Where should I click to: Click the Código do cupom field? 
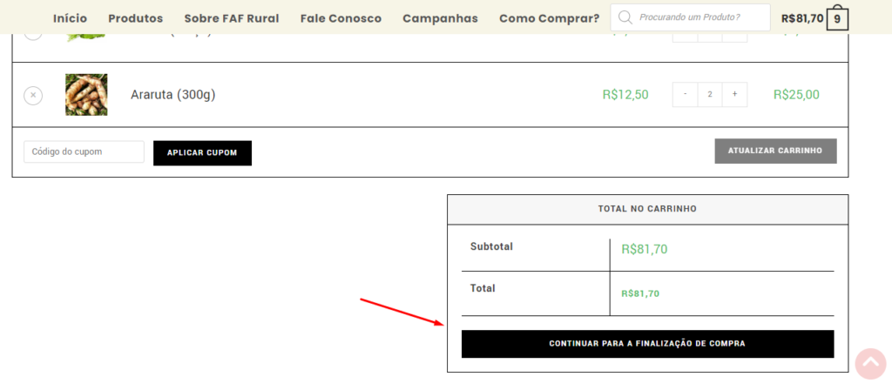tap(84, 151)
